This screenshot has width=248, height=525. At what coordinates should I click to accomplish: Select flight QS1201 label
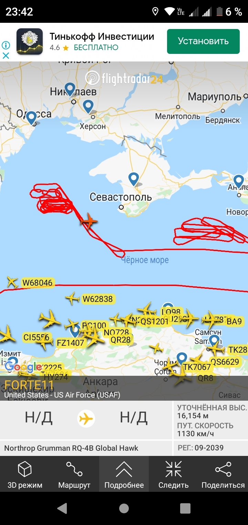click(x=155, y=322)
